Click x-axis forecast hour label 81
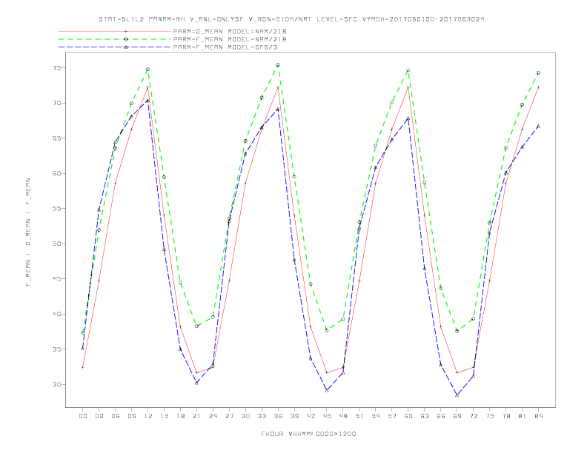This screenshot has height=453, width=587. click(523, 416)
